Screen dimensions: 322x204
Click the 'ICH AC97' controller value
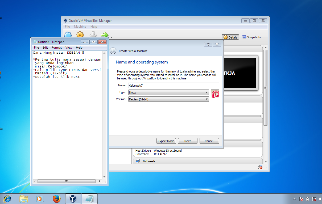[x=160, y=154]
